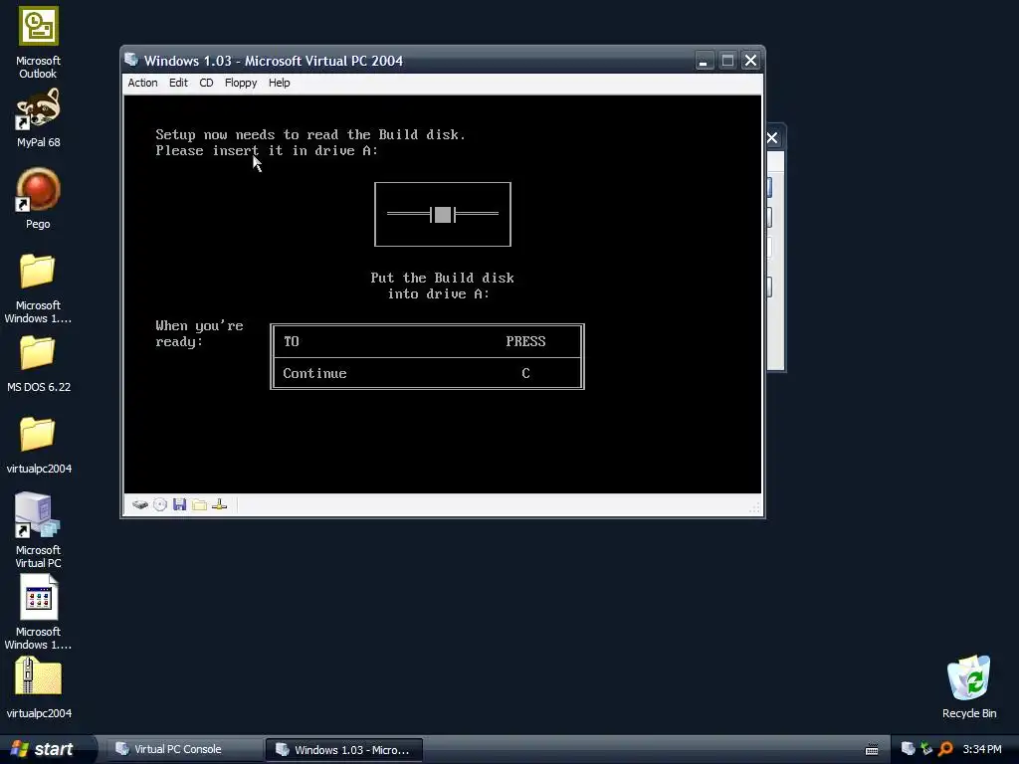Select the Microsoft Outlook desktop icon

pos(39,42)
